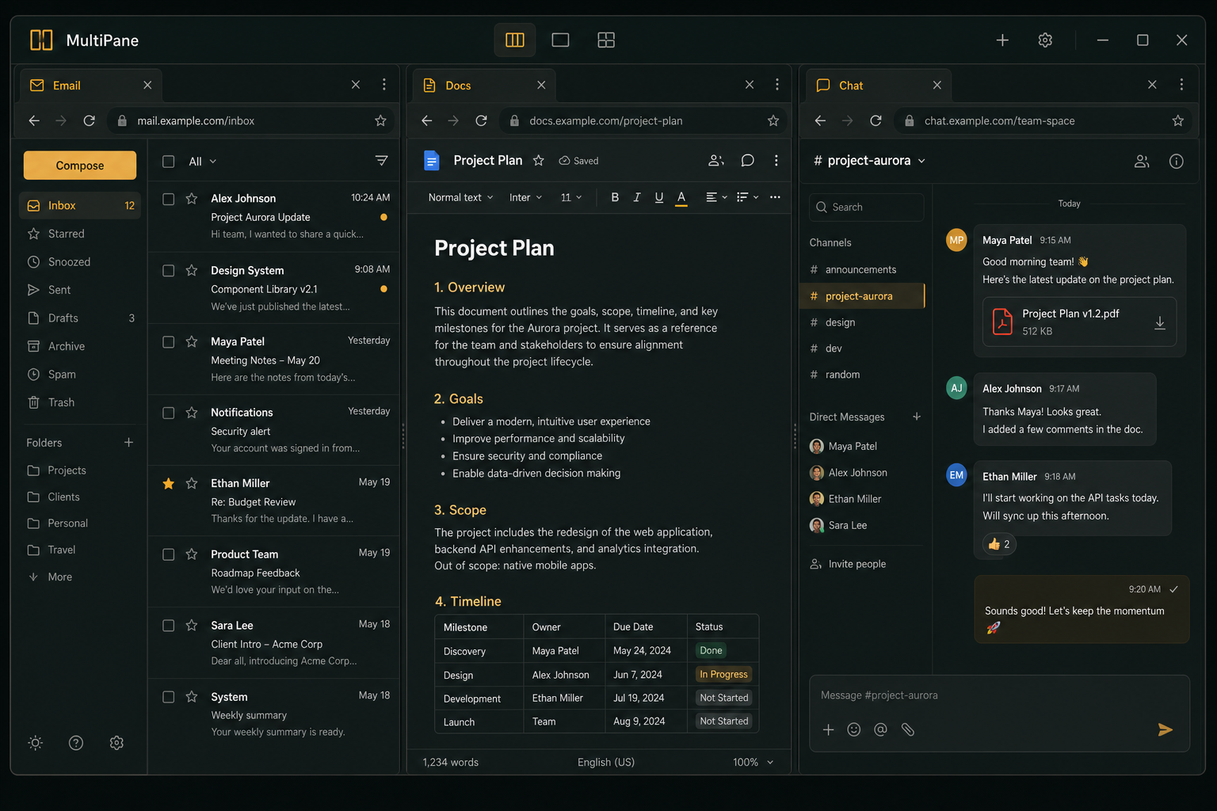Viewport: 1217px width, 811px height.
Task: Open the text alignment dropdown
Action: 716,197
